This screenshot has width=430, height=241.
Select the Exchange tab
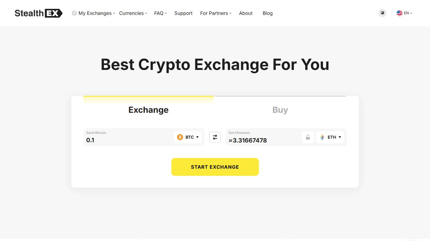(148, 110)
